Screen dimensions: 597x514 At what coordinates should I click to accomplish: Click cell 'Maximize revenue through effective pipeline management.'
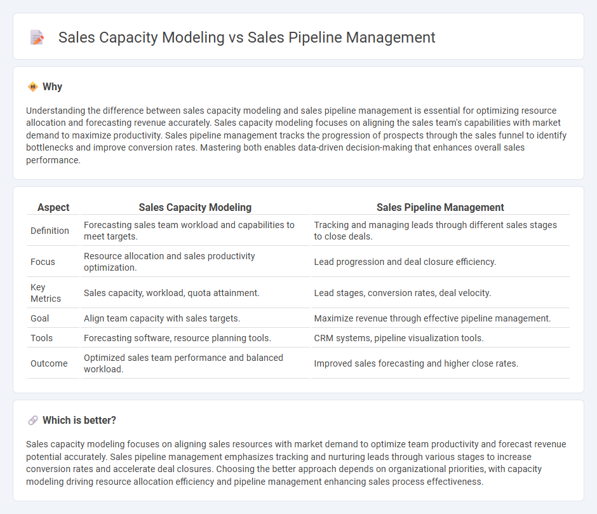tap(440, 318)
